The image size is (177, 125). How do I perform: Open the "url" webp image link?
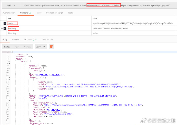coord(90,87)
